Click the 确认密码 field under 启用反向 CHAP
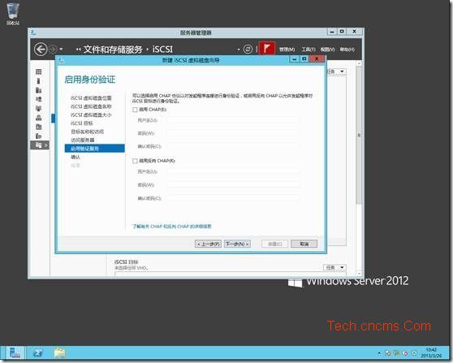 coord(233,198)
